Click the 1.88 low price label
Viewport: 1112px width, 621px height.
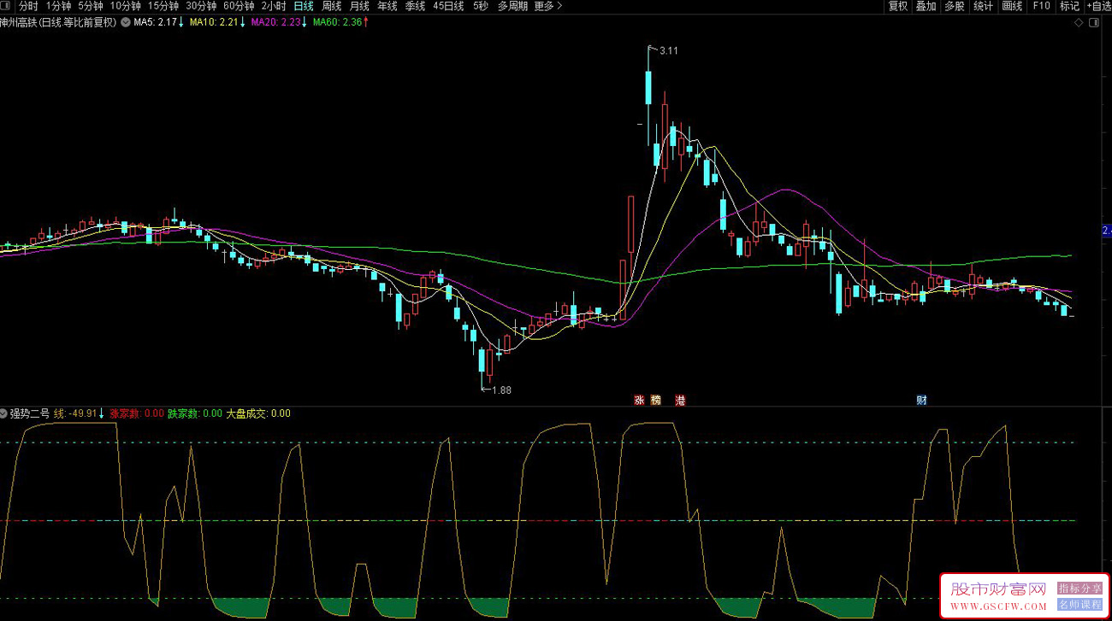click(501, 390)
